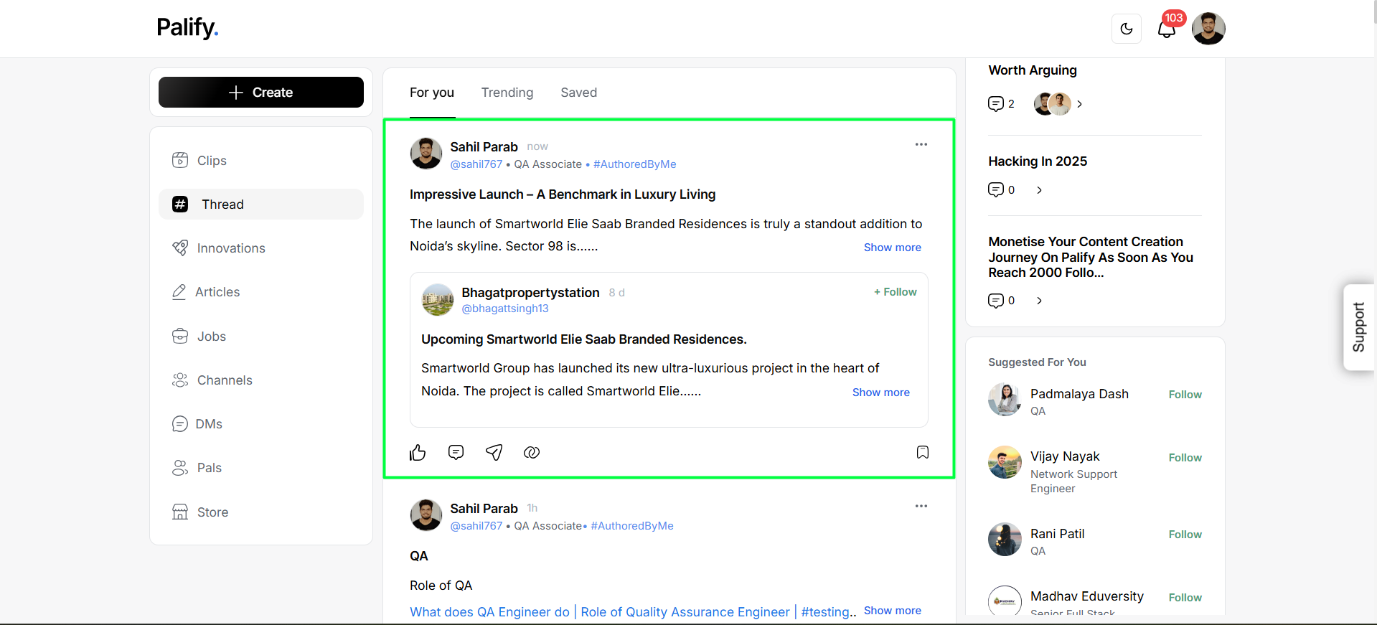Click the Thread hashtag icon

[180, 205]
